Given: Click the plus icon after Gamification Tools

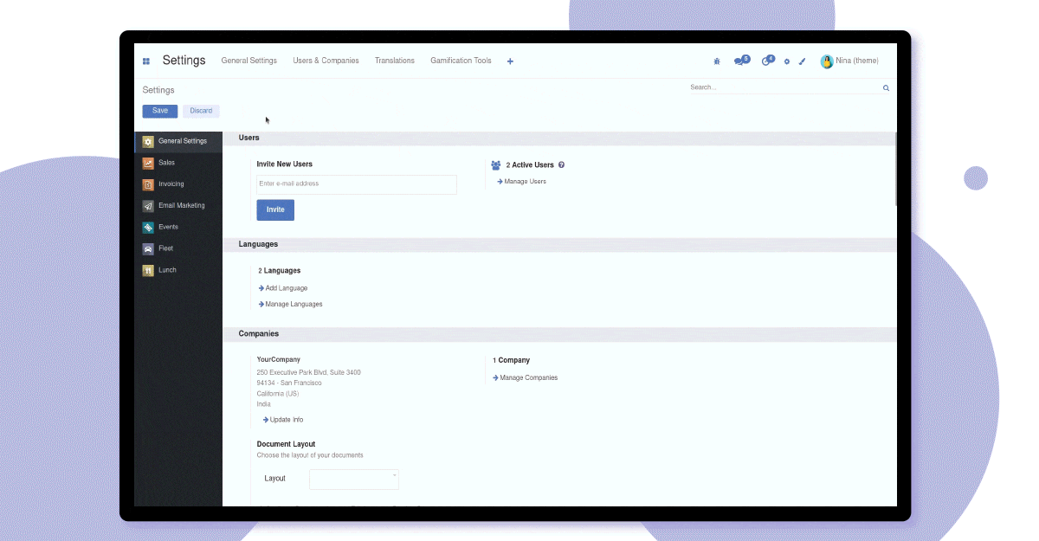Looking at the screenshot, I should [510, 61].
